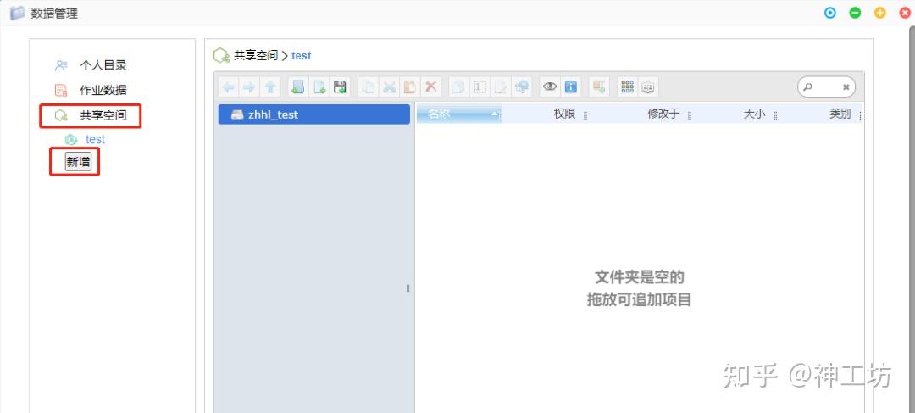Create a new folder

coord(298,87)
